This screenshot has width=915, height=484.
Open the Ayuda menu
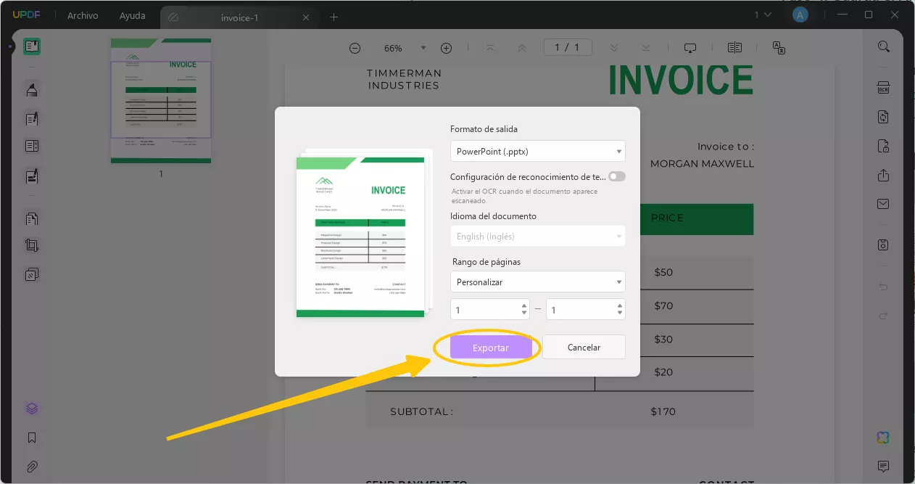pos(133,16)
